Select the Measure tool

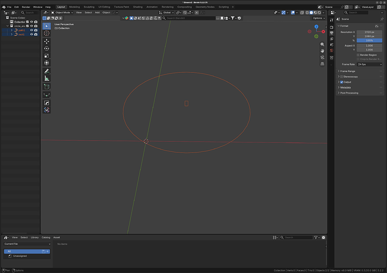(47, 78)
